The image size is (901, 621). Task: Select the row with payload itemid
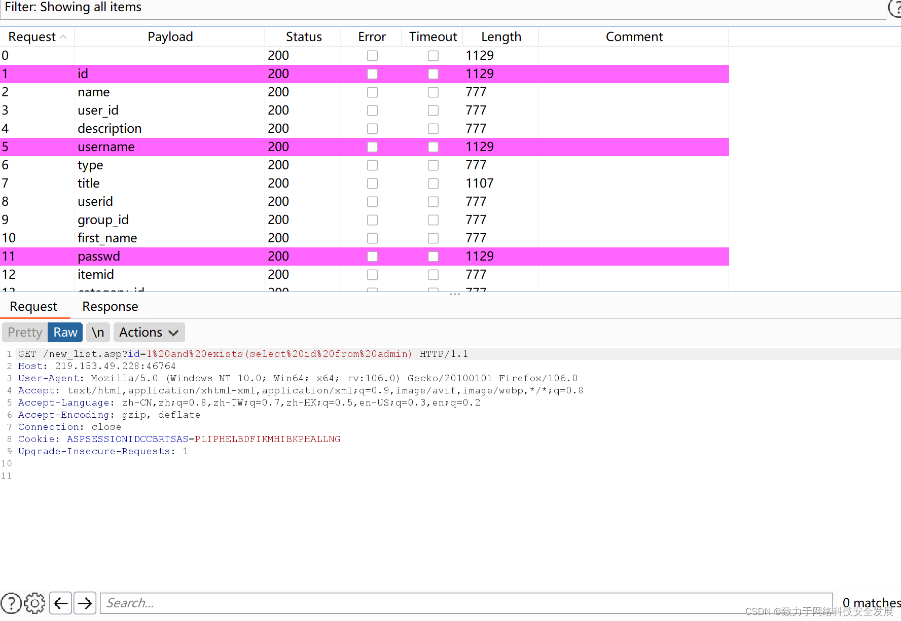(365, 275)
